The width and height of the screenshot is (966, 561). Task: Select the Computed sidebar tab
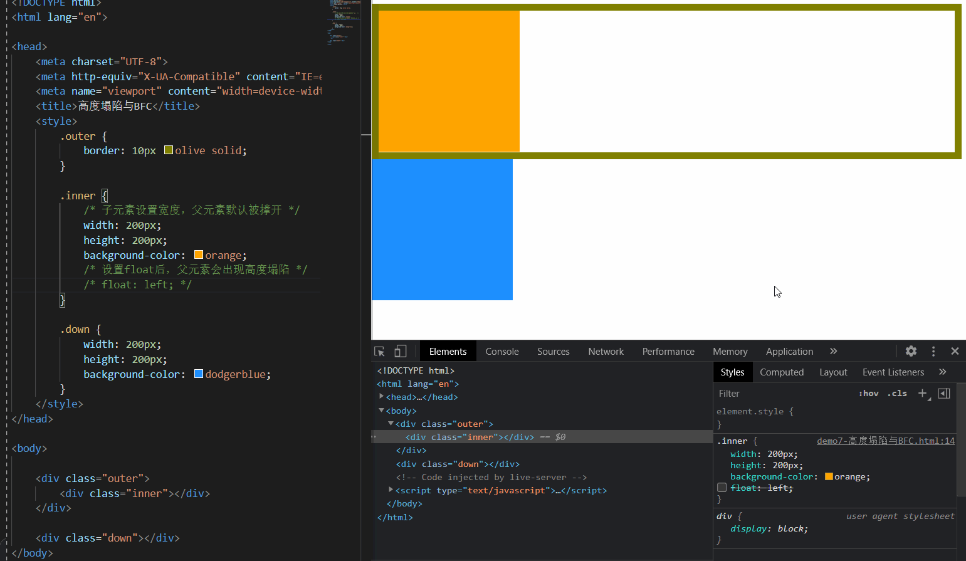782,372
